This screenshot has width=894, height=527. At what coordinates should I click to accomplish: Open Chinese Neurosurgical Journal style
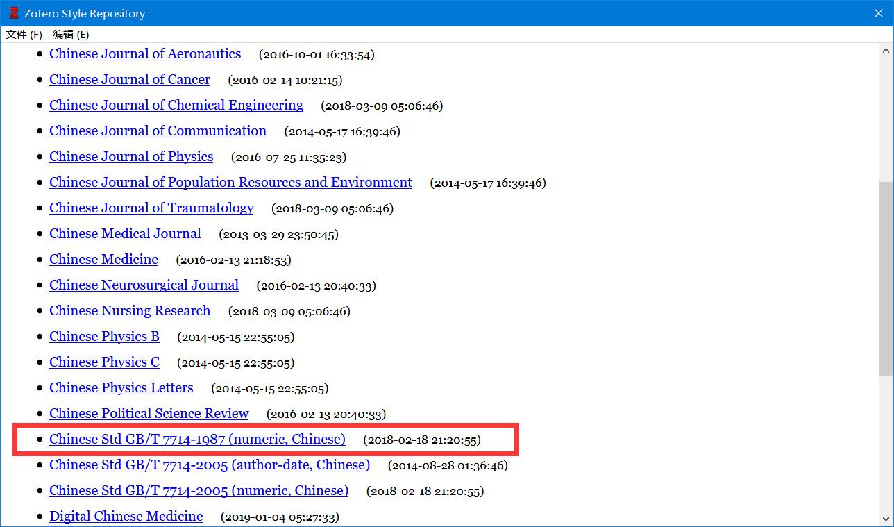[x=144, y=285]
